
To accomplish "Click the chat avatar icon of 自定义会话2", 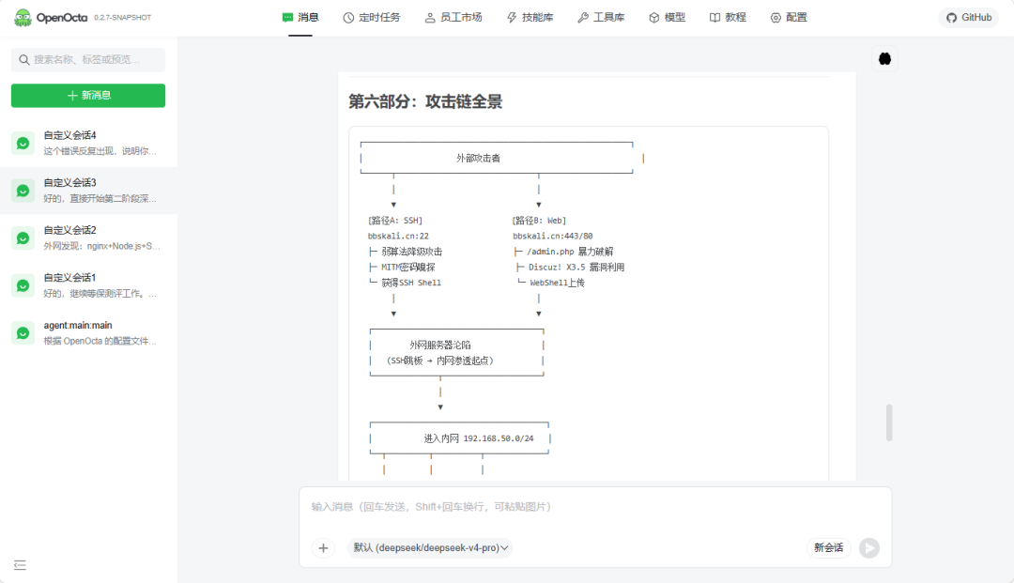I will click(x=23, y=238).
